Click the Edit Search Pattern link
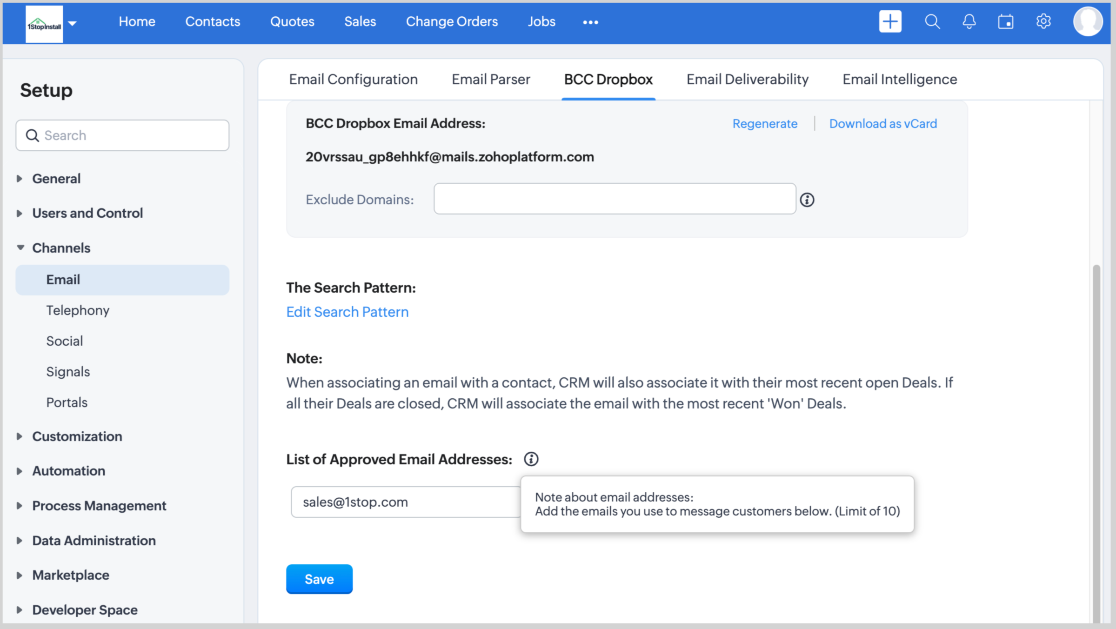Viewport: 1116px width, 629px height. coord(347,312)
